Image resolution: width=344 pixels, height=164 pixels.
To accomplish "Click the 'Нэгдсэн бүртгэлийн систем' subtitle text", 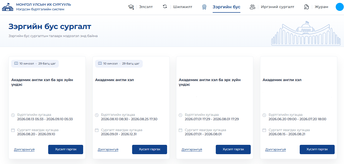I will click(40, 9).
